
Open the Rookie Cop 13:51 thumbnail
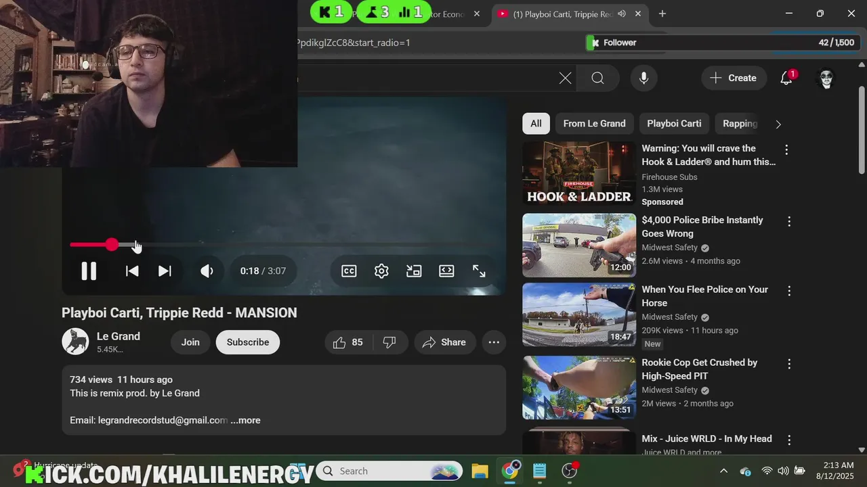pyautogui.click(x=579, y=388)
